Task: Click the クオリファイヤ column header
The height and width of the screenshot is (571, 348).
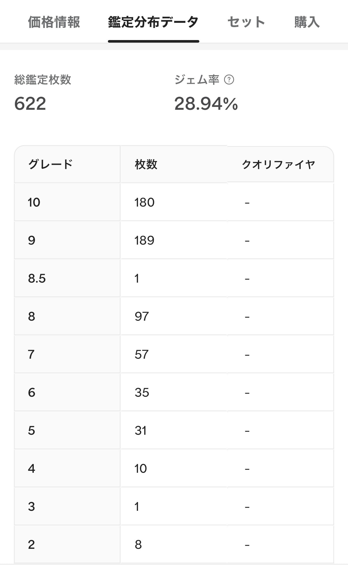Action: (280, 164)
